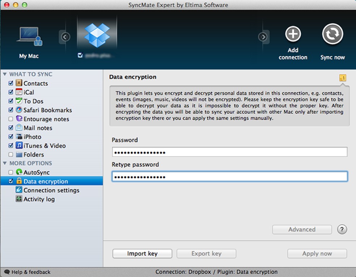Start syncing with the Sync now icon

coord(332,34)
